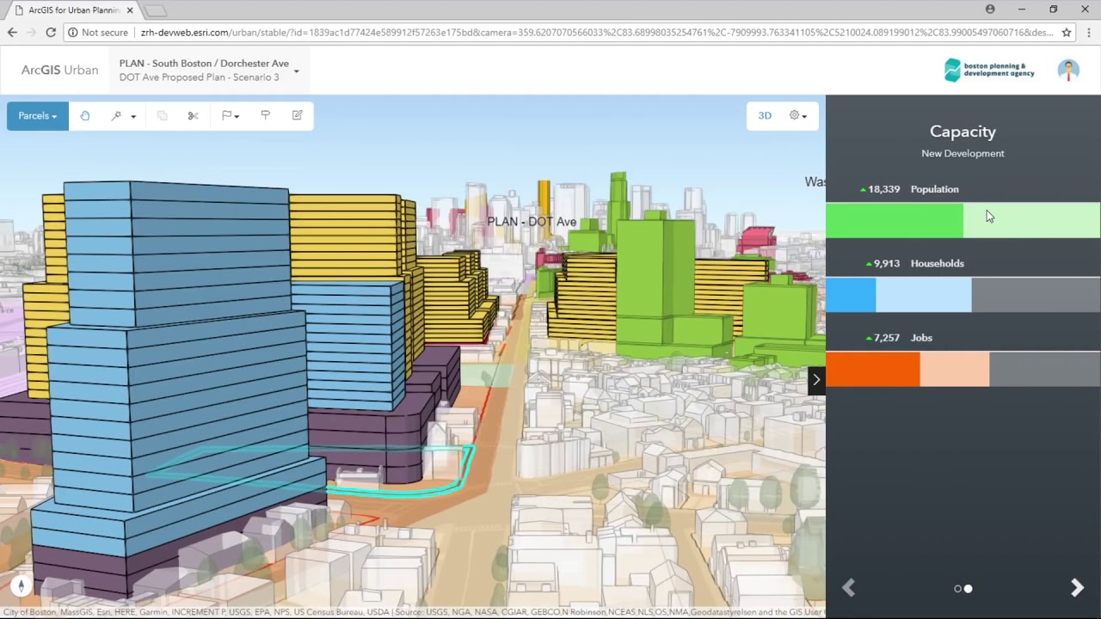Image resolution: width=1101 pixels, height=619 pixels.
Task: Select the pan hand tool
Action: point(84,116)
